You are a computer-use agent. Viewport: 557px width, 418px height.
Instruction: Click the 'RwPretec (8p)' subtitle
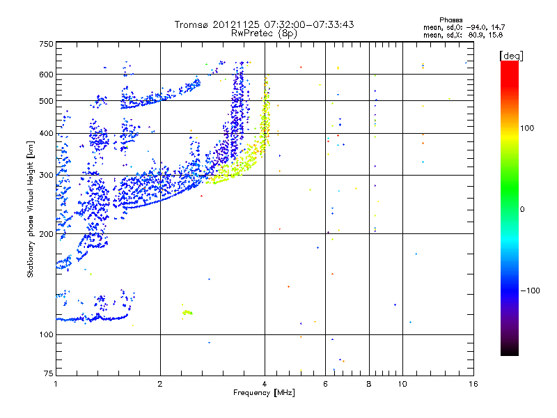(x=264, y=33)
